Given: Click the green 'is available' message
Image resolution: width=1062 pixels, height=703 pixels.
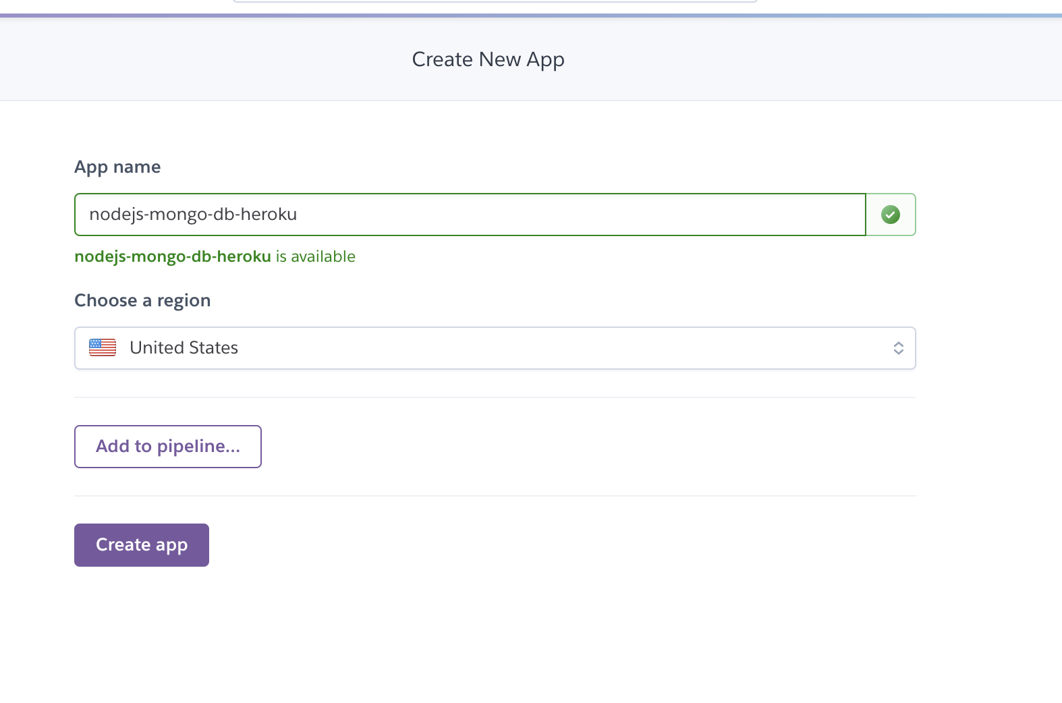Looking at the screenshot, I should coord(315,256).
